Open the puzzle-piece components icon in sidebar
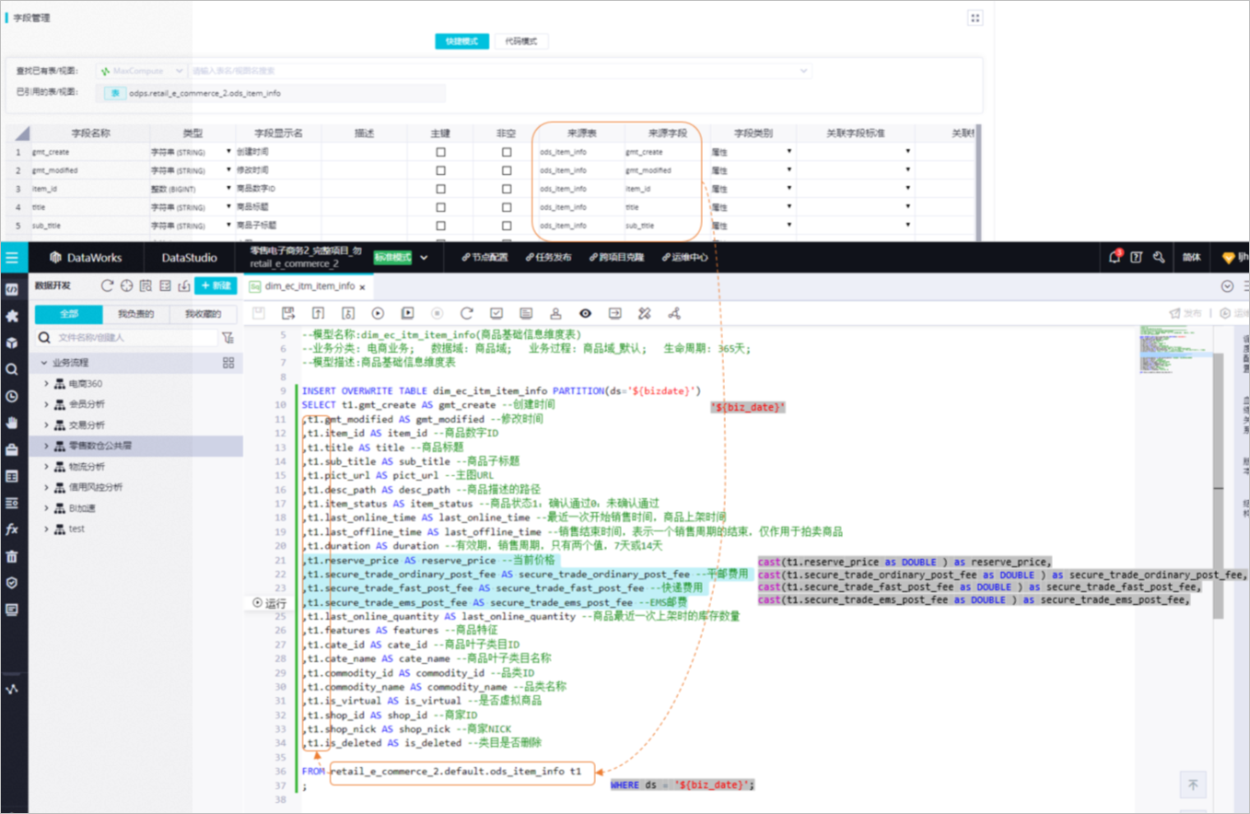This screenshot has width=1250, height=814. coord(12,316)
